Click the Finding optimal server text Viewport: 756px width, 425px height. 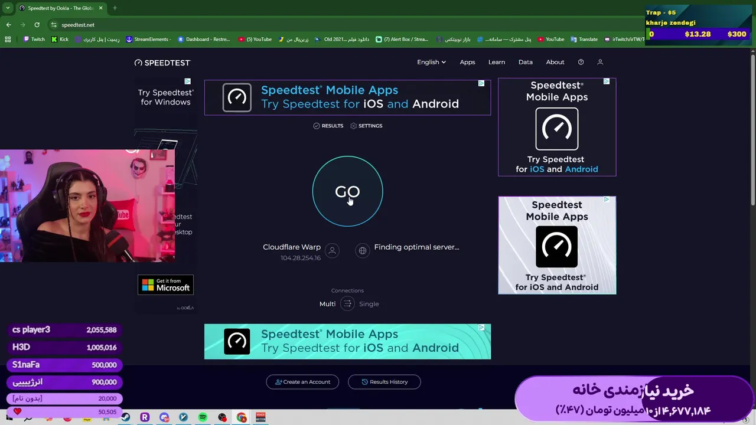click(416, 247)
